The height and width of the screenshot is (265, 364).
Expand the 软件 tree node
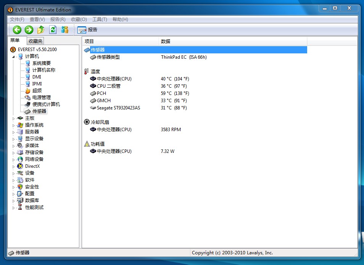tap(13, 180)
